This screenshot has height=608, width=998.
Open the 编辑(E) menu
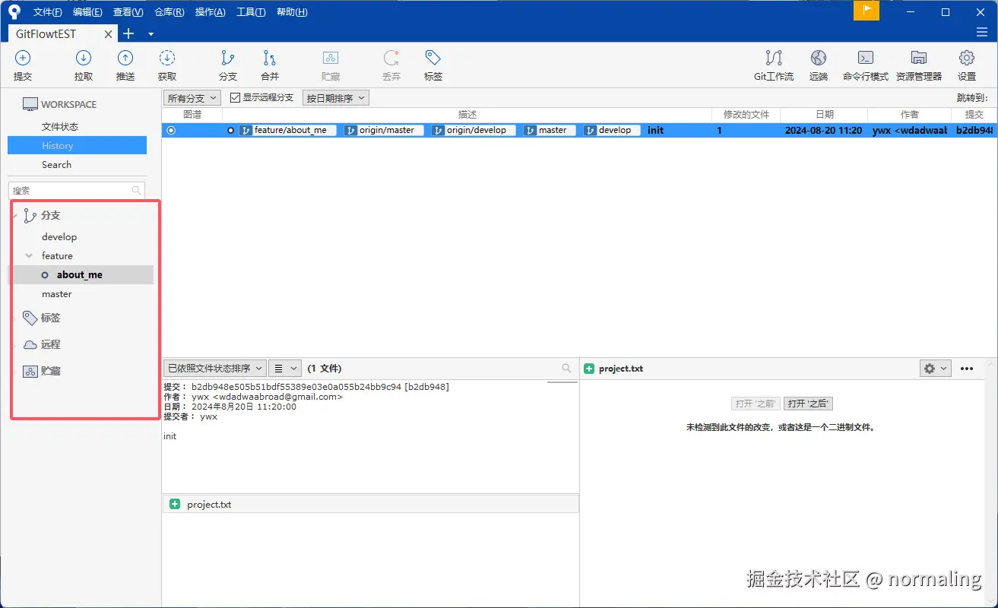click(x=87, y=12)
